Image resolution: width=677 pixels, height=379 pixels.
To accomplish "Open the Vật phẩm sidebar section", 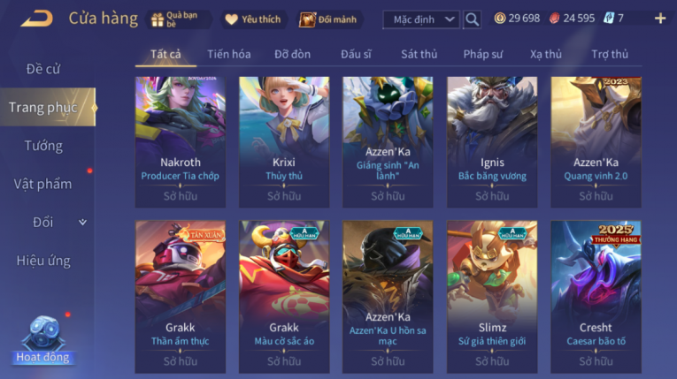I will click(43, 184).
